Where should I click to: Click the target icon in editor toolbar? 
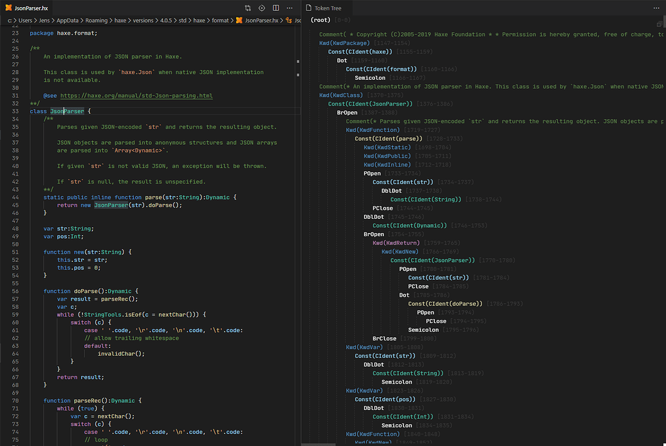click(262, 8)
